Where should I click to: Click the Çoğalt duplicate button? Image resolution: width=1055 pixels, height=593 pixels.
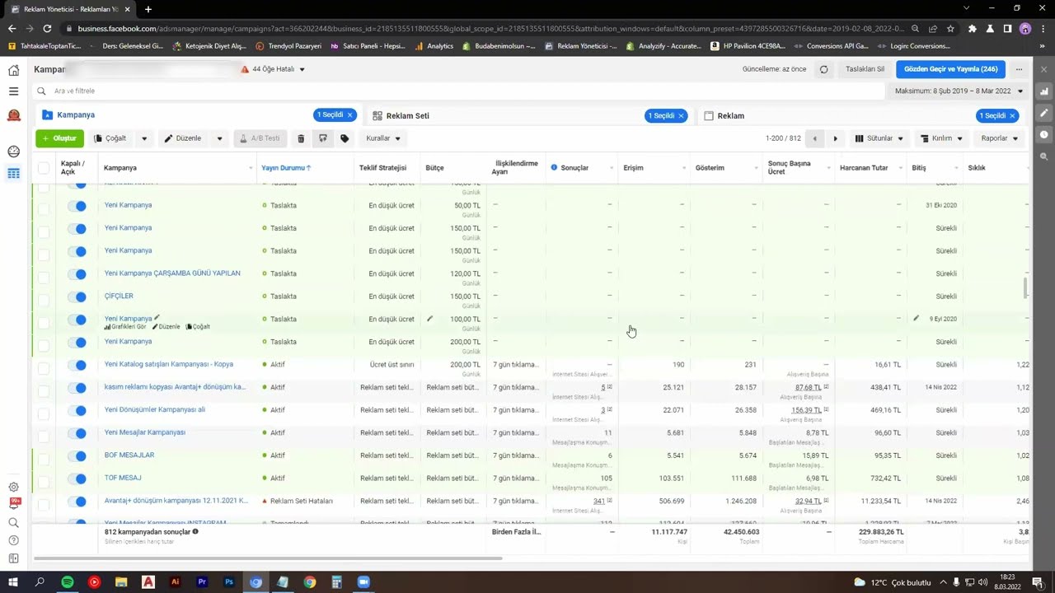pos(111,138)
